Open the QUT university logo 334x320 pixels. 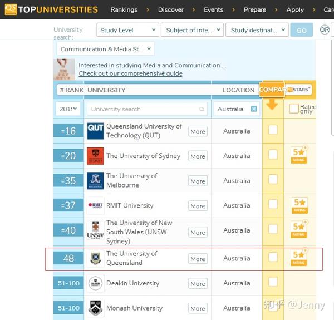95,131
